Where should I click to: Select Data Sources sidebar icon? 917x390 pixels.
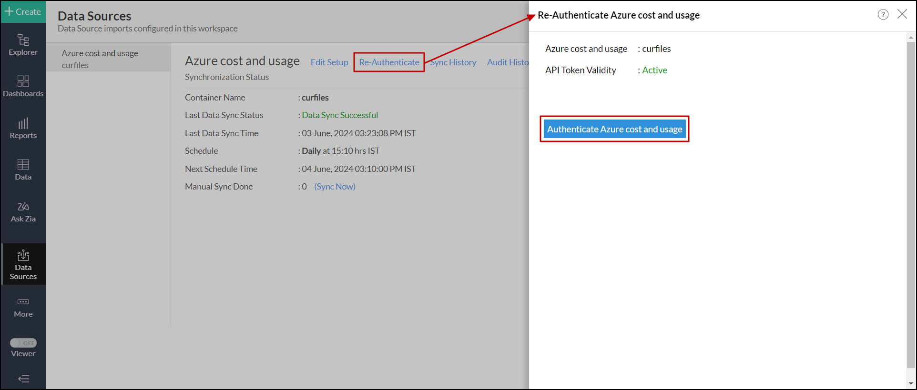click(23, 264)
